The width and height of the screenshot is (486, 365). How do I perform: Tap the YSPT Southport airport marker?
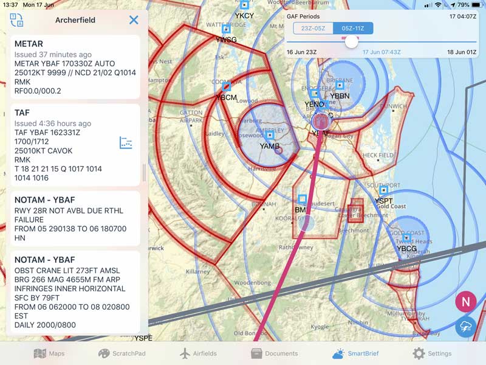384,190
